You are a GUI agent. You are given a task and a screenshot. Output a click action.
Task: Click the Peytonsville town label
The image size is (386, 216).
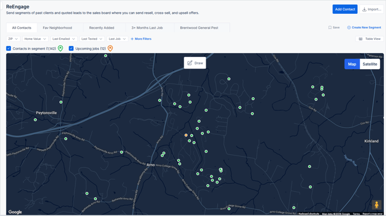point(46,113)
